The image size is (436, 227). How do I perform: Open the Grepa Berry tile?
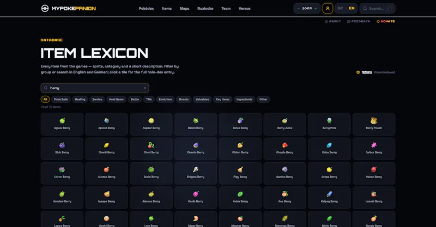pos(329,173)
